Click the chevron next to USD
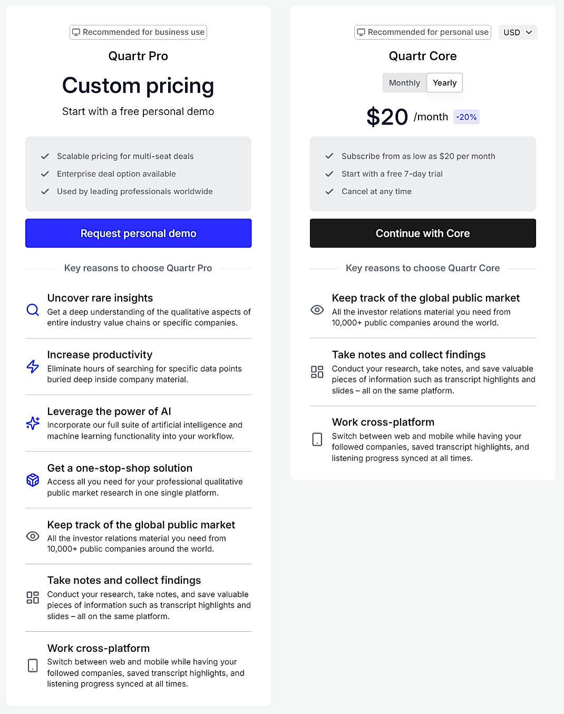Viewport: 564px width, 714px height. (x=529, y=32)
